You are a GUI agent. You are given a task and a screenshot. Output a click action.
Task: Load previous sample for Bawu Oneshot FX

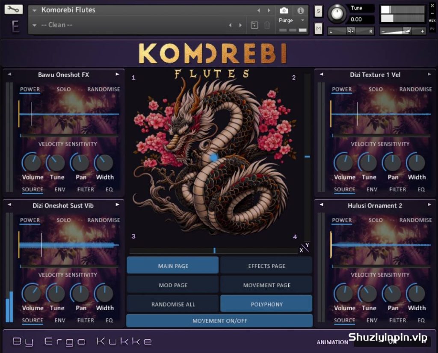9,74
